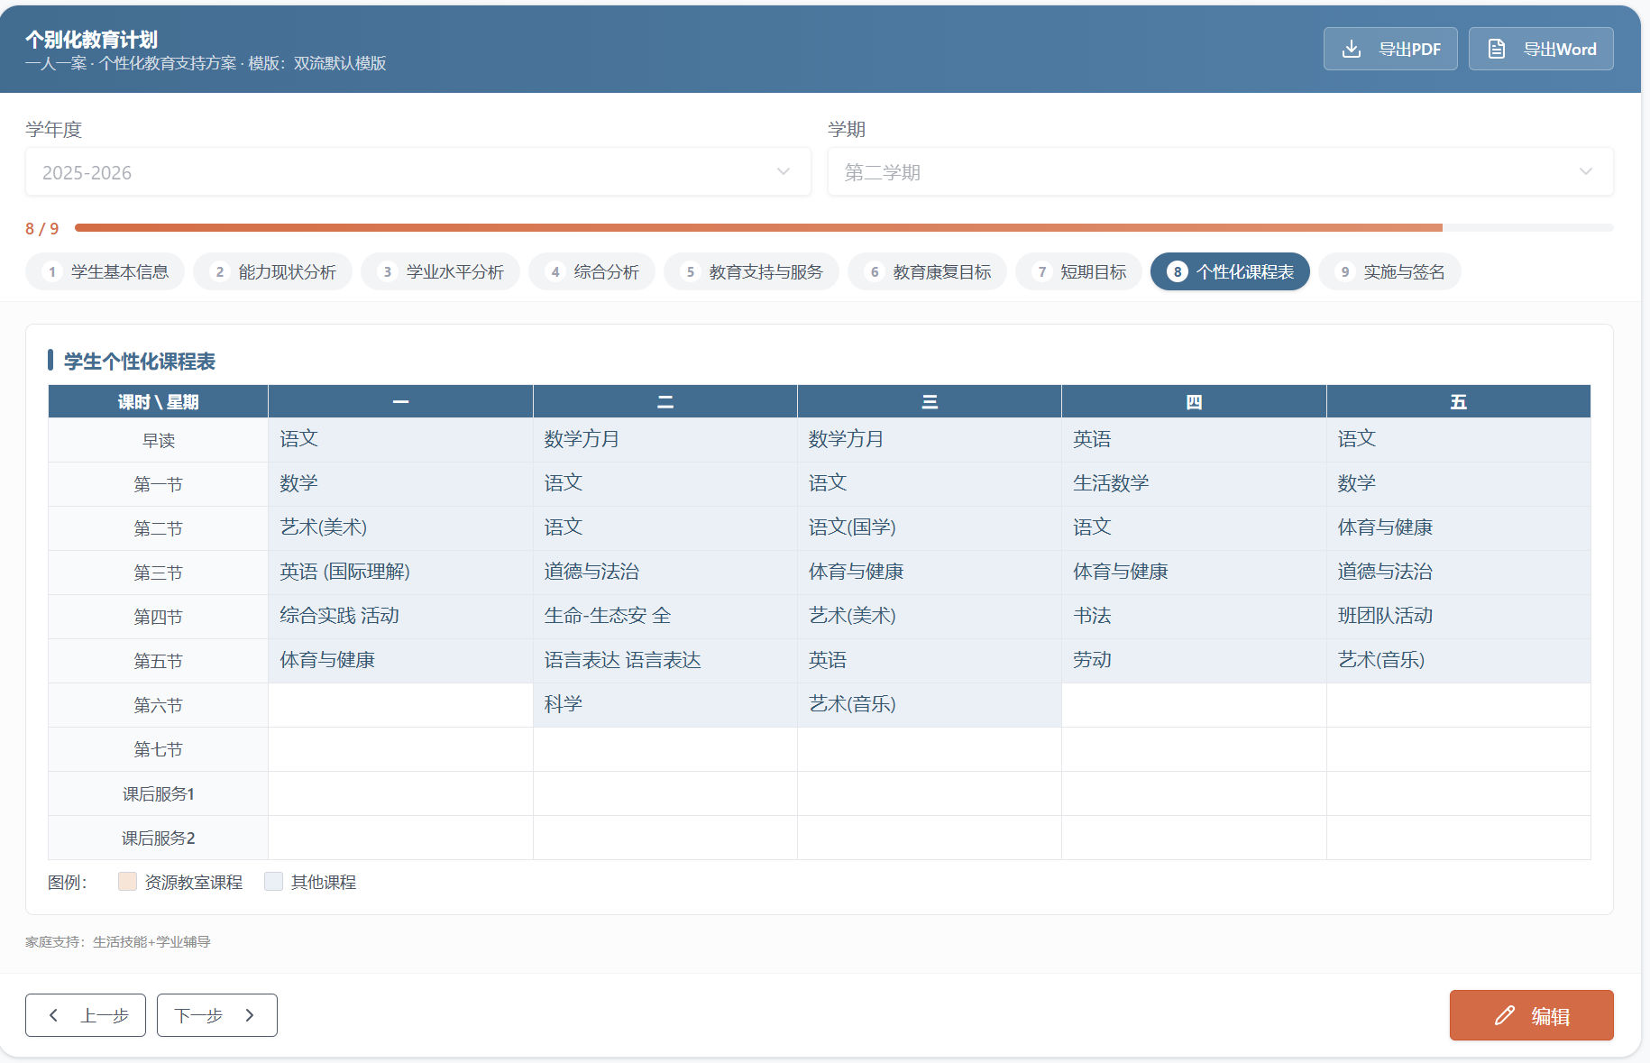Screen dimensions: 1650x1063
Task: Click the download icon on 导出PDF
Action: coord(1351,49)
